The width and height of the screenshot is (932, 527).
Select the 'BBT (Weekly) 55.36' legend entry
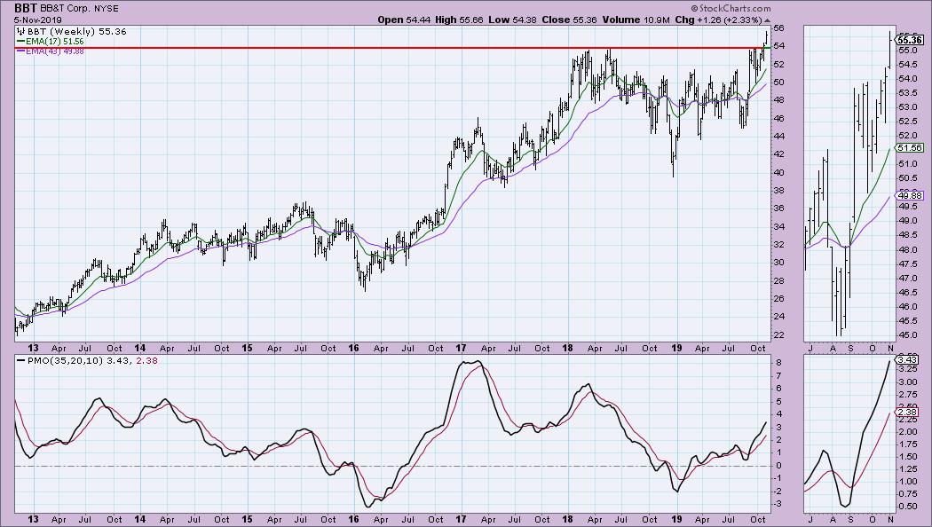click(76, 31)
